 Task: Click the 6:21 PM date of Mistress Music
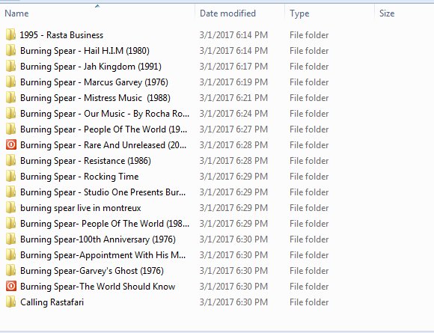(x=233, y=98)
